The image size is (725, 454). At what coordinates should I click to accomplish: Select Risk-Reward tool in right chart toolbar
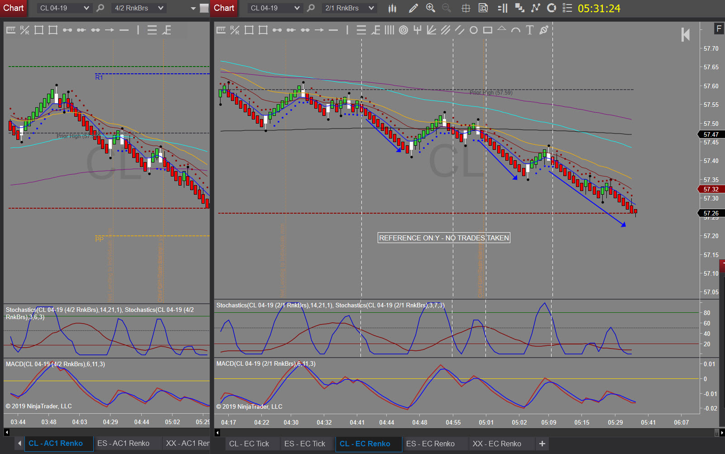tap(235, 30)
